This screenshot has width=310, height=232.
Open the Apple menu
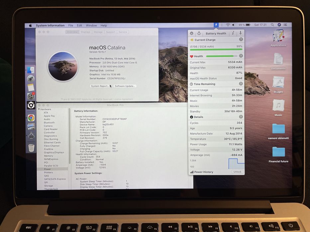pos(30,25)
